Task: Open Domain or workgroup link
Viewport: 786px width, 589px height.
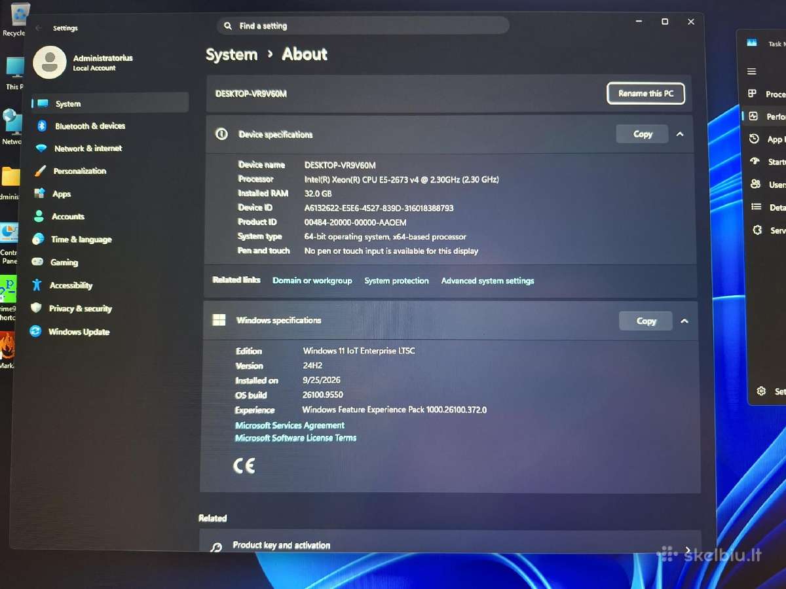Action: pyautogui.click(x=312, y=280)
